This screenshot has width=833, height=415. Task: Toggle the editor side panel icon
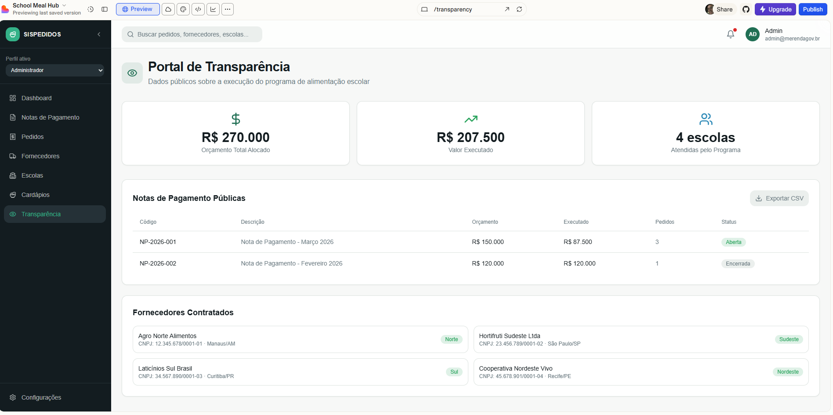[105, 9]
